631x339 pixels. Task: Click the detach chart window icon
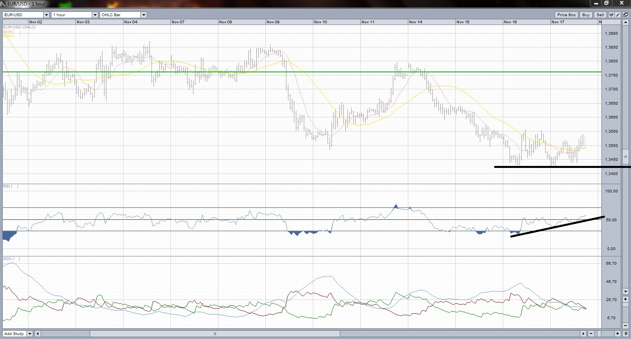[625, 15]
